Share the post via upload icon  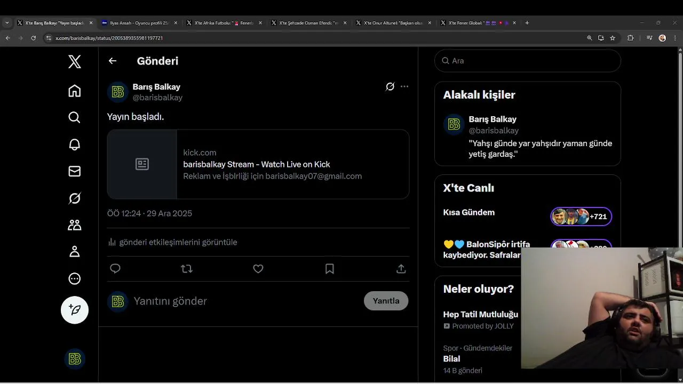(401, 269)
